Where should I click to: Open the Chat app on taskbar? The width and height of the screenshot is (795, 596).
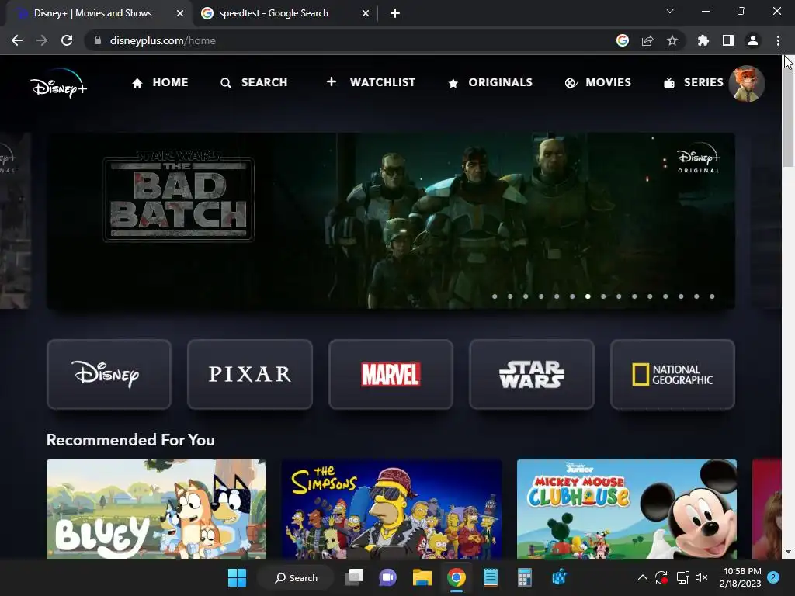(388, 577)
